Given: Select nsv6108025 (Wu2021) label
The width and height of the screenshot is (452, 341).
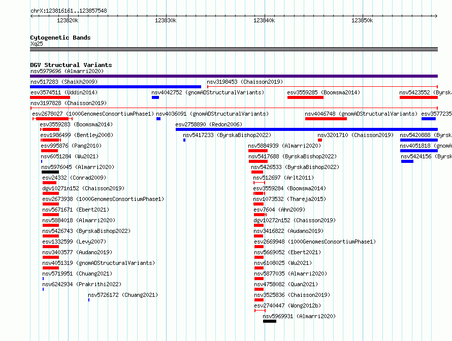Looking at the screenshot, I should click(x=283, y=263).
